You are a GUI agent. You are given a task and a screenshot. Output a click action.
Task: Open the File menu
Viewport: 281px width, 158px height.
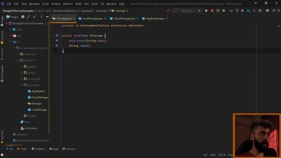click(9, 4)
